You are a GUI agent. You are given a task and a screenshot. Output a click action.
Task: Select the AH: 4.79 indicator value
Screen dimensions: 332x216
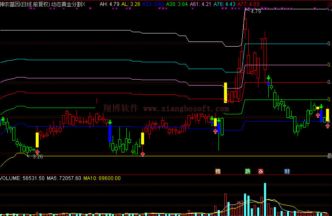pyautogui.click(x=110, y=4)
